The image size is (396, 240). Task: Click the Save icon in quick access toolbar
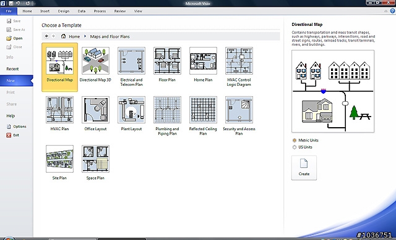coord(11,3)
